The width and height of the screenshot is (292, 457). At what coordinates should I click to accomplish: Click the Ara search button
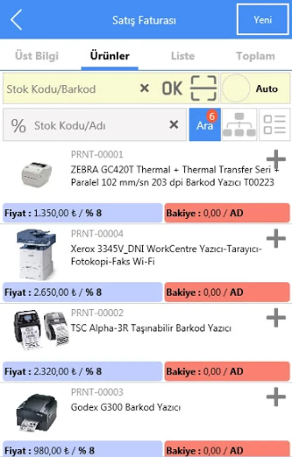[x=205, y=125]
